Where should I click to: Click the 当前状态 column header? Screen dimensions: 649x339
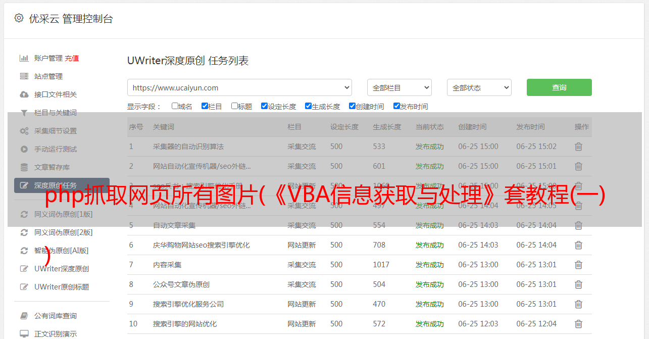pos(430,127)
